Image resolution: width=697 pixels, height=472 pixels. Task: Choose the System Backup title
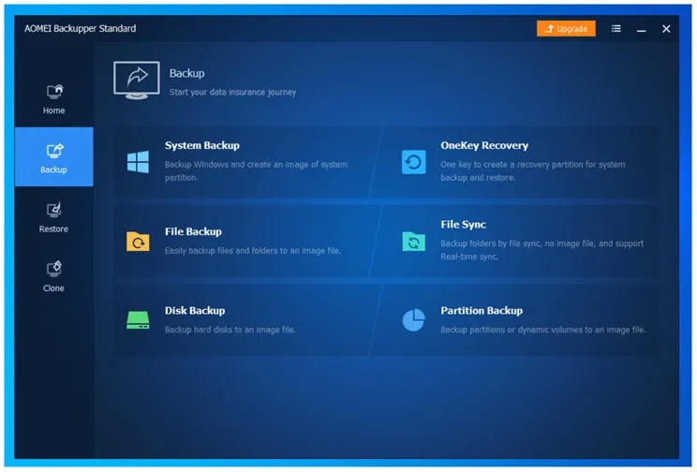tap(202, 145)
